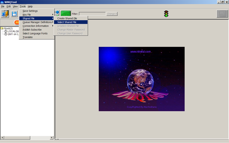Minimize the WMQTool window
This screenshot has height=143, width=229.
coord(219,2)
